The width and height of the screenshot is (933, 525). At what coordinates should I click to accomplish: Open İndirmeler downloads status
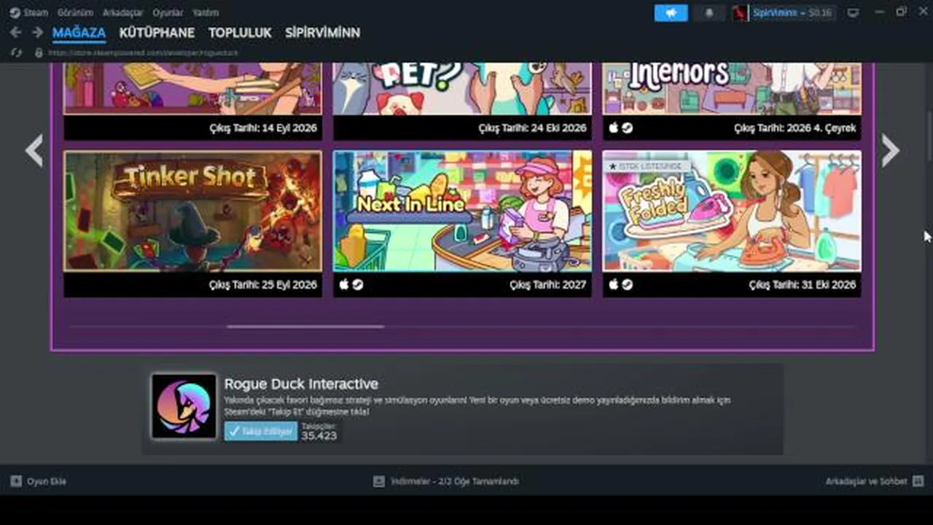point(446,481)
